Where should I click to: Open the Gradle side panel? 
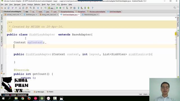[178, 33]
